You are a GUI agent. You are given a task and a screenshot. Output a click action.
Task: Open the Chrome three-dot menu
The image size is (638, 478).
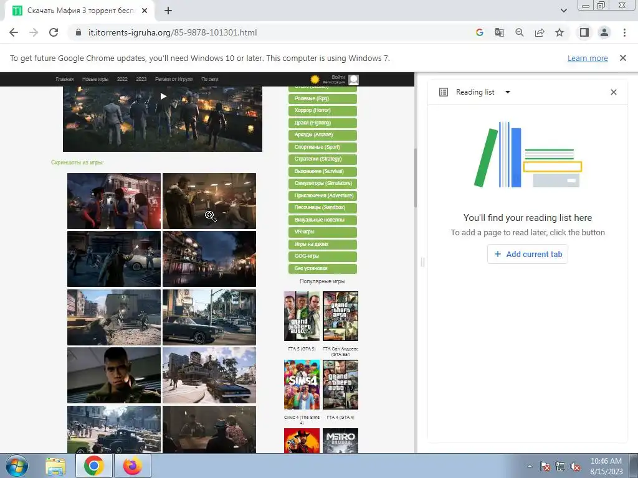[x=624, y=32]
